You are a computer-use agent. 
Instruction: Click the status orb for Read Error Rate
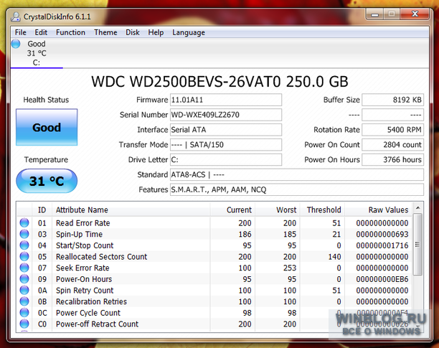24,223
